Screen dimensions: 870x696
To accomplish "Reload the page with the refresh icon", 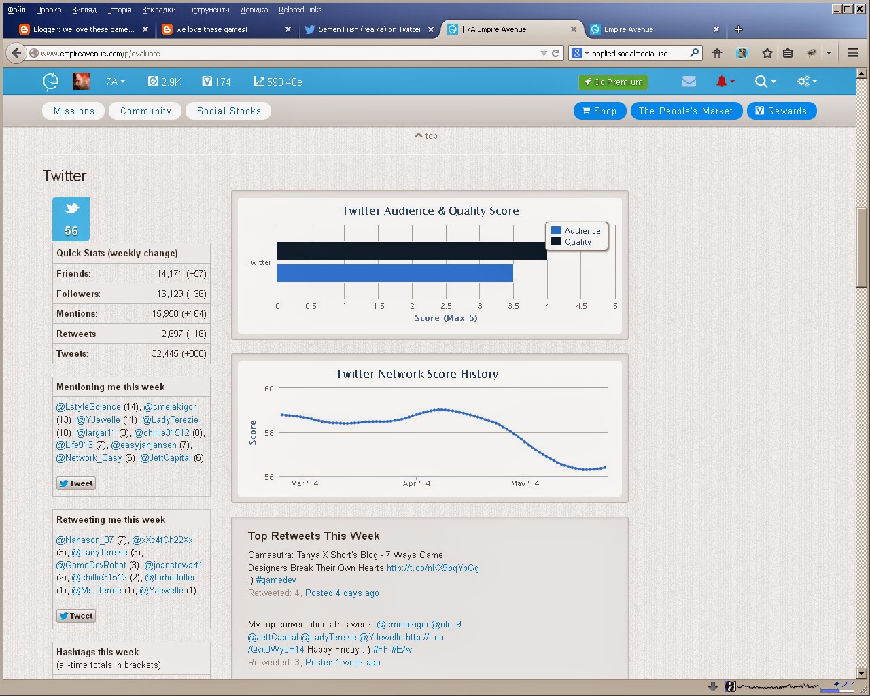I will [555, 53].
